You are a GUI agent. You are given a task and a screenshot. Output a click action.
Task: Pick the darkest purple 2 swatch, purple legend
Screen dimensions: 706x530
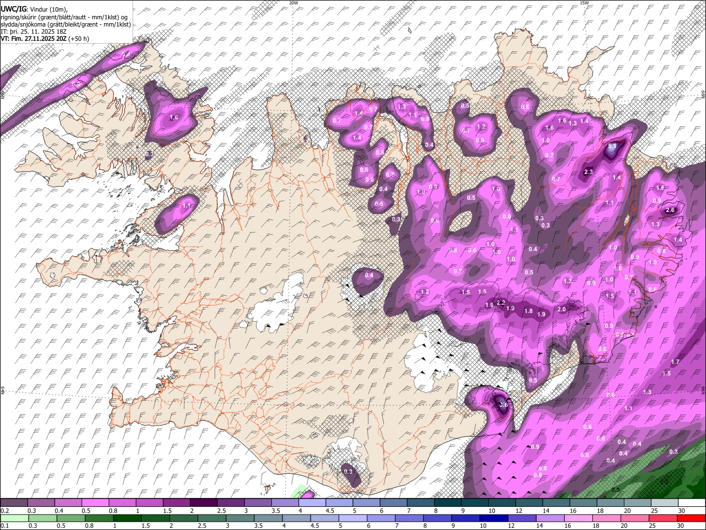click(204, 503)
